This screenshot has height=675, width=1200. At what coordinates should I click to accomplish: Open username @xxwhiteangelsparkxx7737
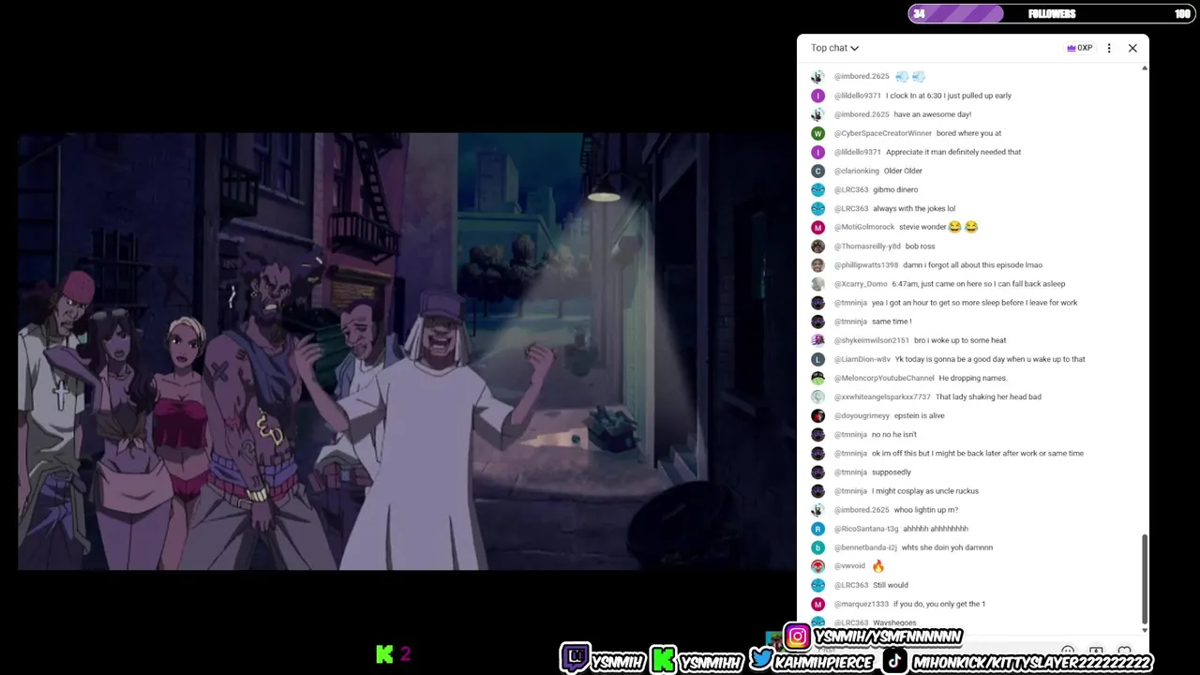pyautogui.click(x=882, y=397)
